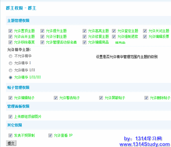Toggle the 允许编辑投票 checkbox
This screenshot has width=171, height=147.
(x=145, y=36)
